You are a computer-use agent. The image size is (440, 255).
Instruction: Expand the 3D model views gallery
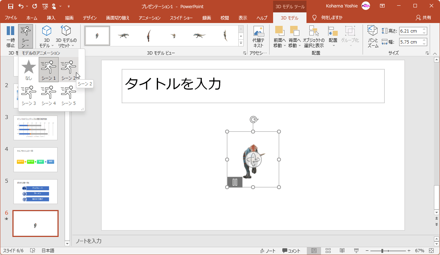[x=241, y=43]
